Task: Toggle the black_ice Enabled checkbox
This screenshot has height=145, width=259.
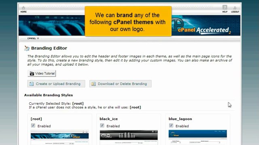Action: [102, 126]
